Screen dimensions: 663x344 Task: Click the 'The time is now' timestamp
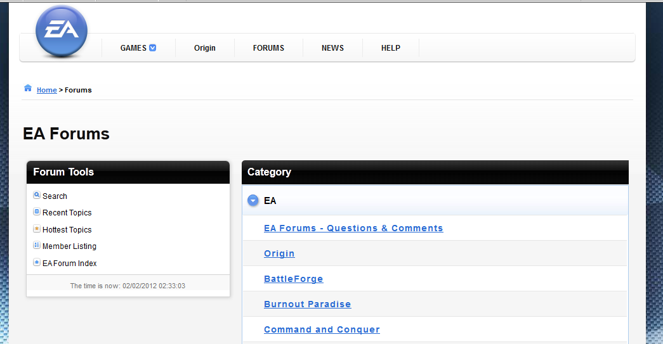pos(128,286)
